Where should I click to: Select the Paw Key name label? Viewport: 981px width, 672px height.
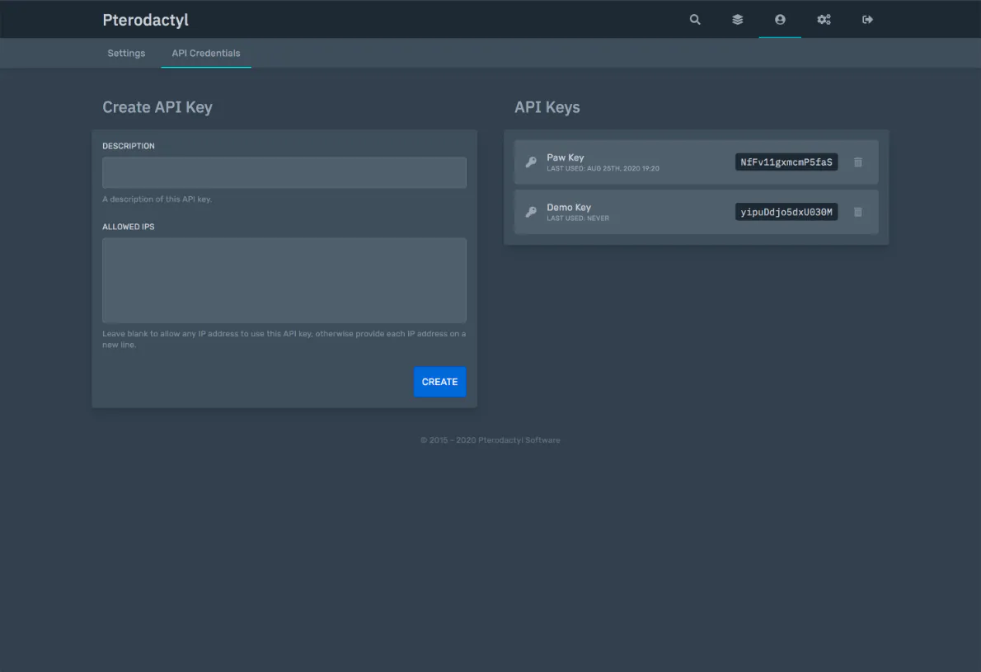(x=566, y=157)
